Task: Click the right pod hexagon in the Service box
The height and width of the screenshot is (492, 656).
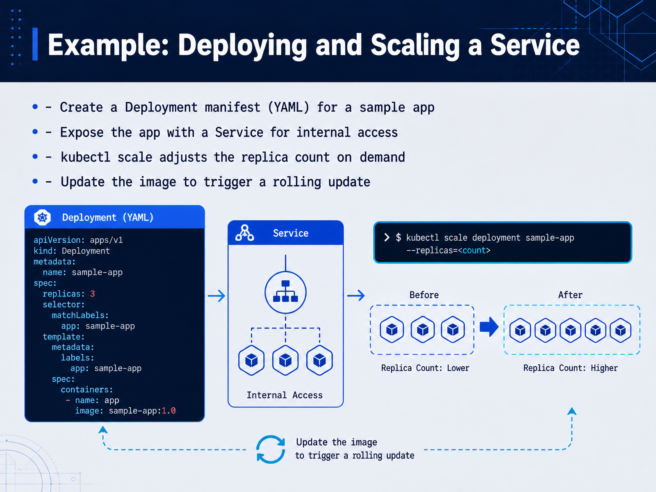Action: 319,360
